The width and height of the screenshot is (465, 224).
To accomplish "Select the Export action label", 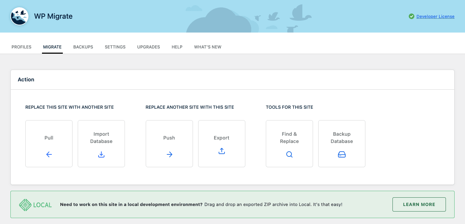I will tap(221, 138).
